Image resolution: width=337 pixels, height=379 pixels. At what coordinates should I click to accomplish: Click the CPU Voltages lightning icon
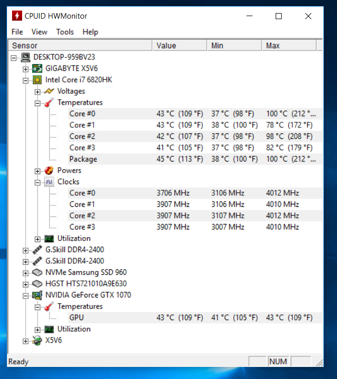[49, 91]
